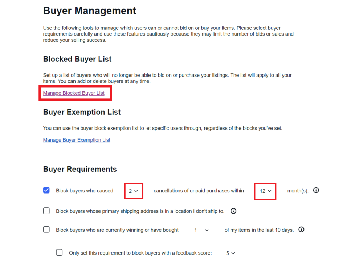
Task: Click the Buyer Exemption List heading
Action: pyautogui.click(x=82, y=112)
